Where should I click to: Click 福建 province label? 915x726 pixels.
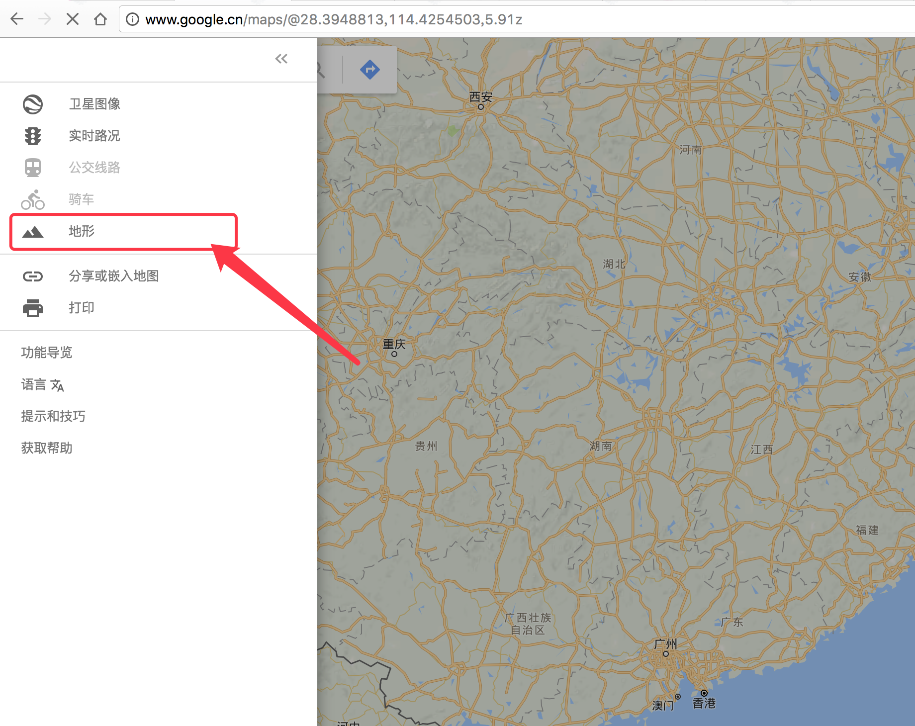(867, 530)
